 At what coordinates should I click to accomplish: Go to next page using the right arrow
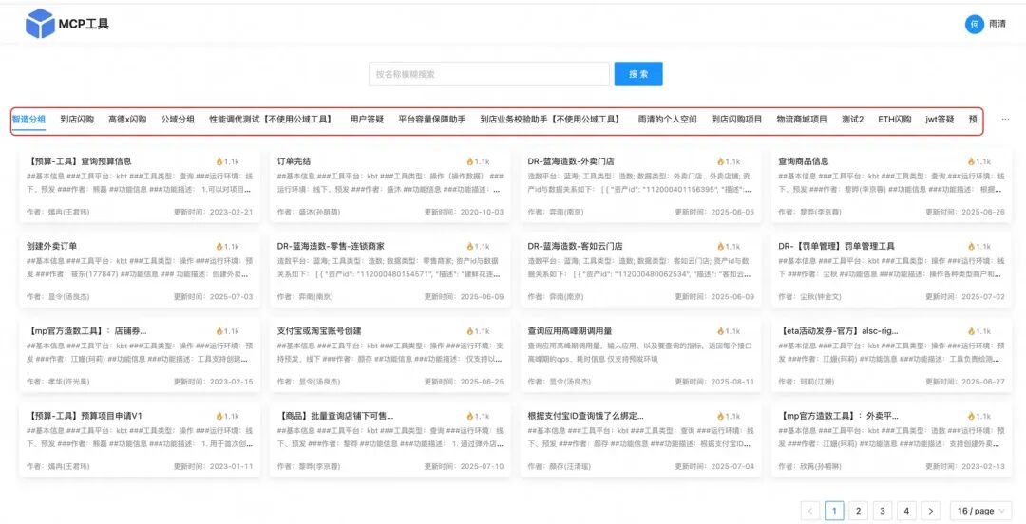[931, 511]
